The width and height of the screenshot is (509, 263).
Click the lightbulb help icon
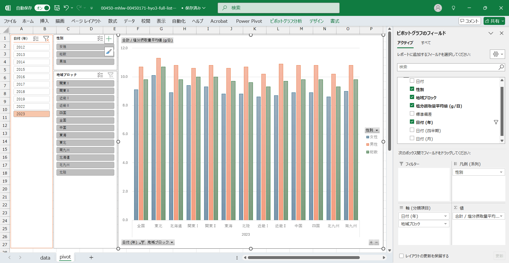tap(453, 8)
